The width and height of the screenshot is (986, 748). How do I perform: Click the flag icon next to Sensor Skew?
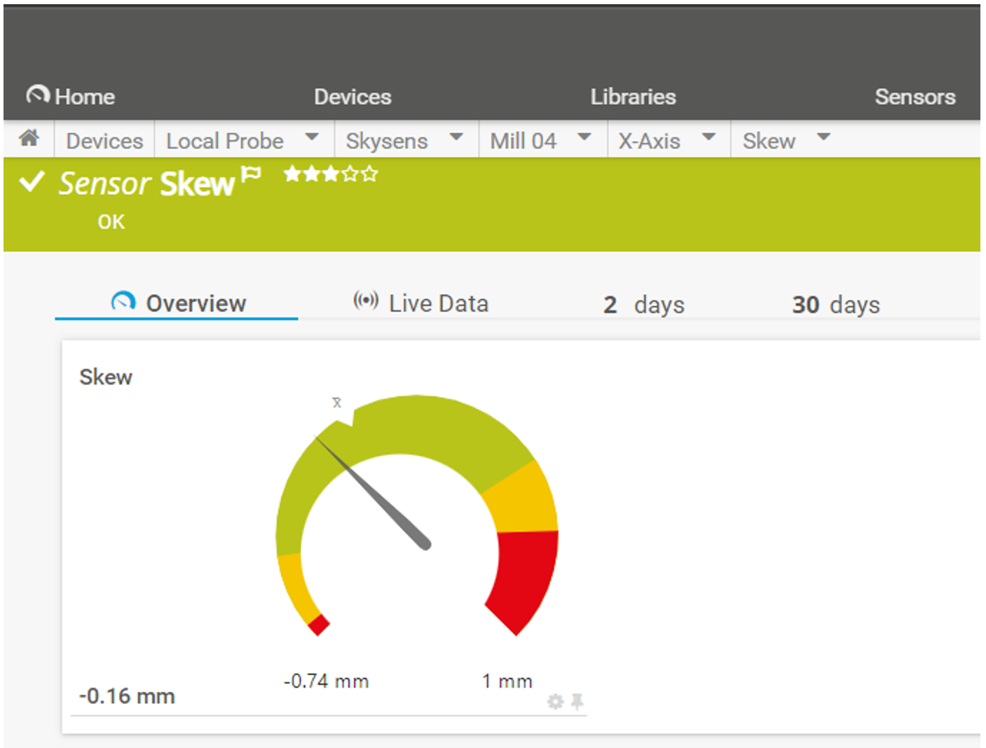click(251, 174)
